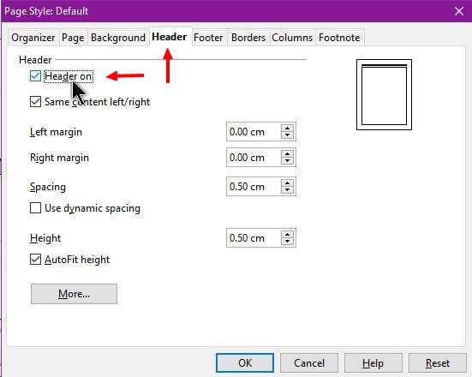Select the Organizer tab

click(33, 38)
